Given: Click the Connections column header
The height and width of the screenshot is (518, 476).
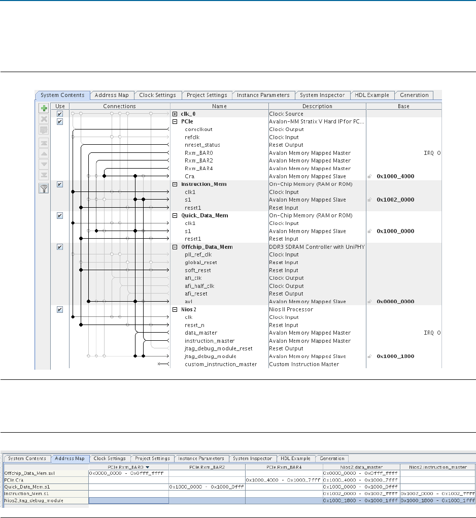Looking at the screenshot, I should coord(119,106).
